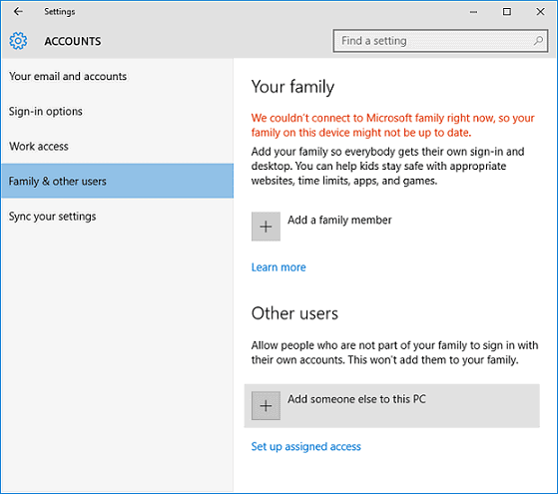Focus the Find a setting search box
Screen dimensions: 558x494
tap(440, 41)
